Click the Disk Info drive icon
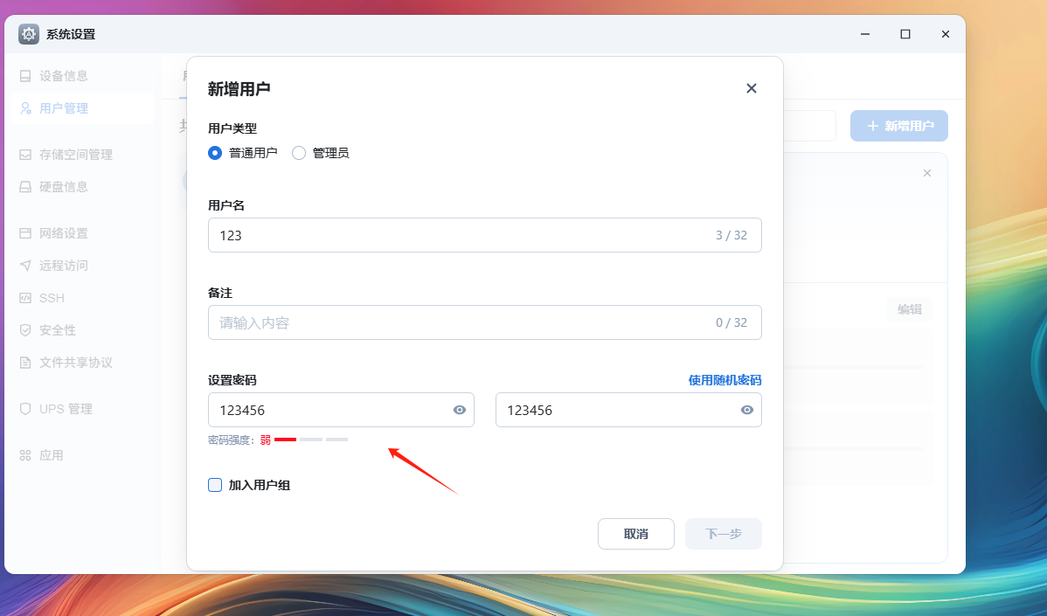This screenshot has width=1047, height=616. tap(25, 187)
